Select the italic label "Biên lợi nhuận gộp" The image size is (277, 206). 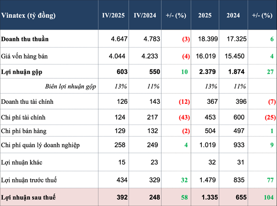coord(70,86)
